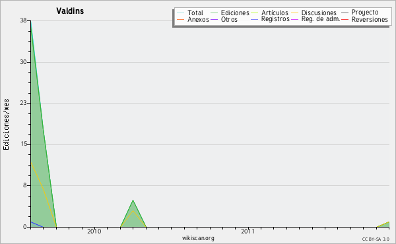The width and height of the screenshot is (396, 244).
Task: Click the 'Ediciones/mes' axis title
Action: (6, 125)
